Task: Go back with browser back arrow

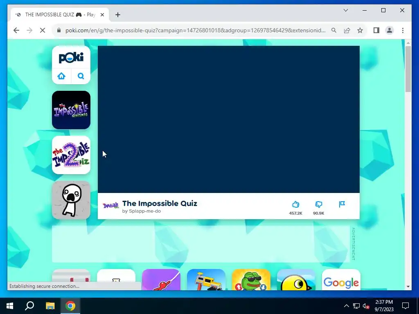Action: point(16,30)
